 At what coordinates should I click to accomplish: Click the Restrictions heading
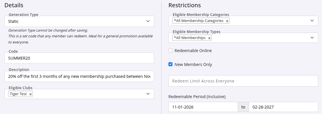[x=185, y=5]
